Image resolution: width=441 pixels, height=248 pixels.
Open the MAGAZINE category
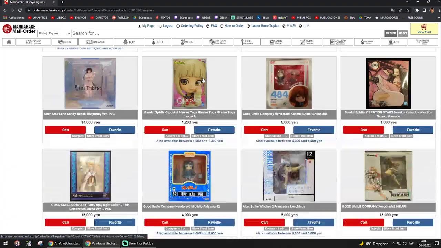coord(96,42)
